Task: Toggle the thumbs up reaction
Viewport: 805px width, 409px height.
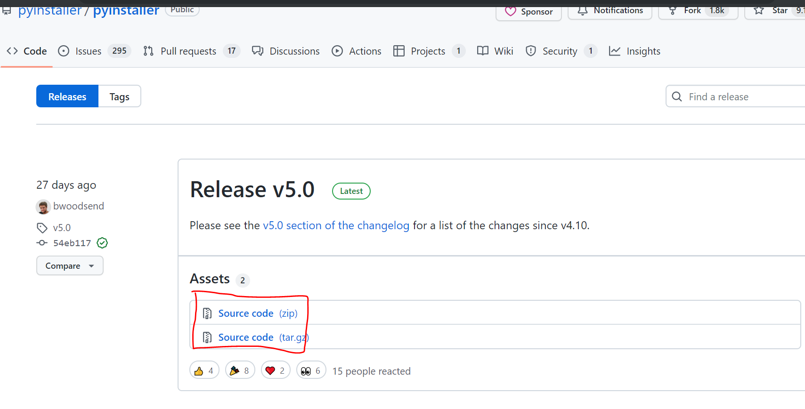Action: [204, 371]
